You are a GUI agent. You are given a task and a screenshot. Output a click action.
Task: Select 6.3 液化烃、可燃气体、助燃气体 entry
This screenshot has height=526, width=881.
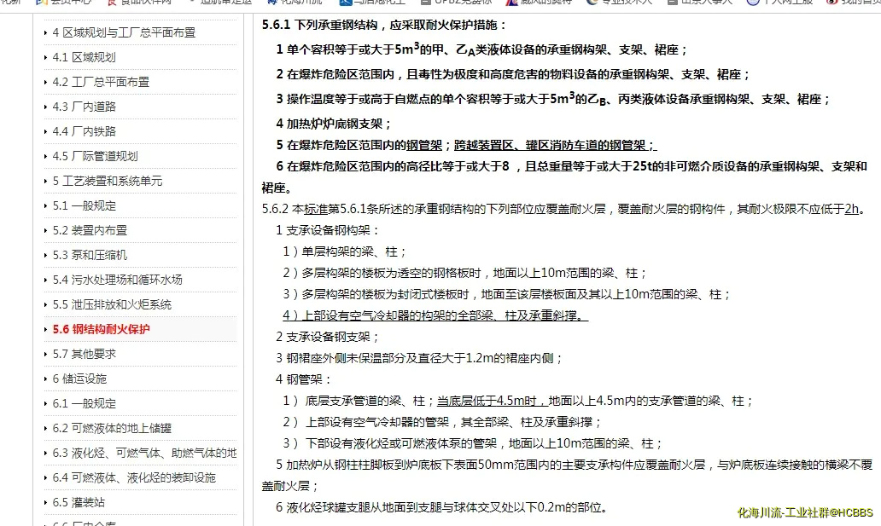(144, 453)
